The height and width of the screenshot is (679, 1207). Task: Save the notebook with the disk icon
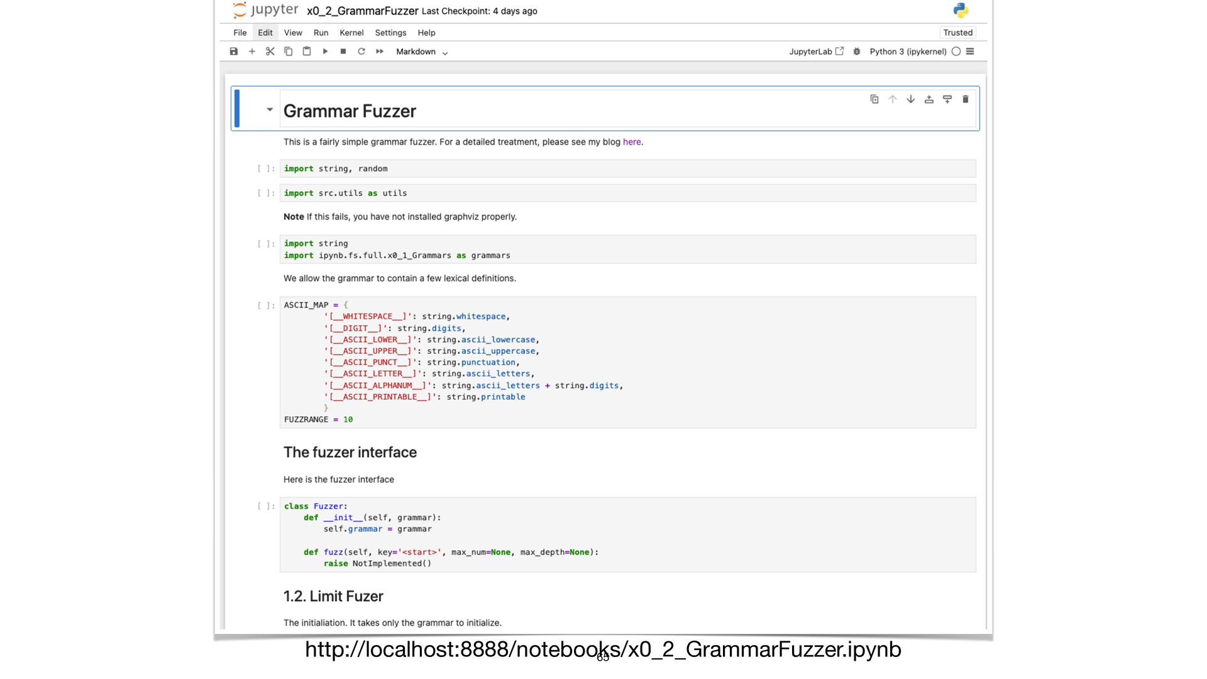(234, 52)
